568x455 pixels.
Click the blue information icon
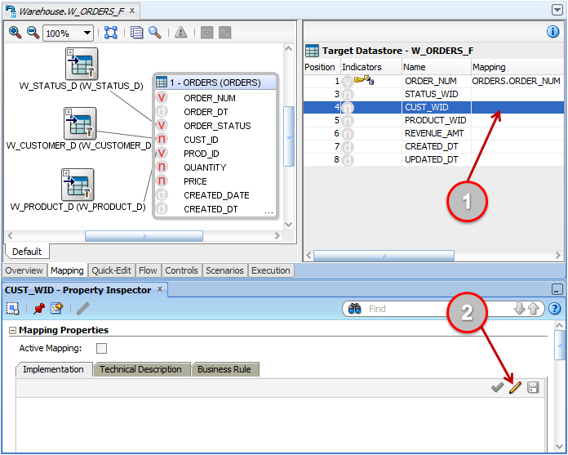pos(552,32)
